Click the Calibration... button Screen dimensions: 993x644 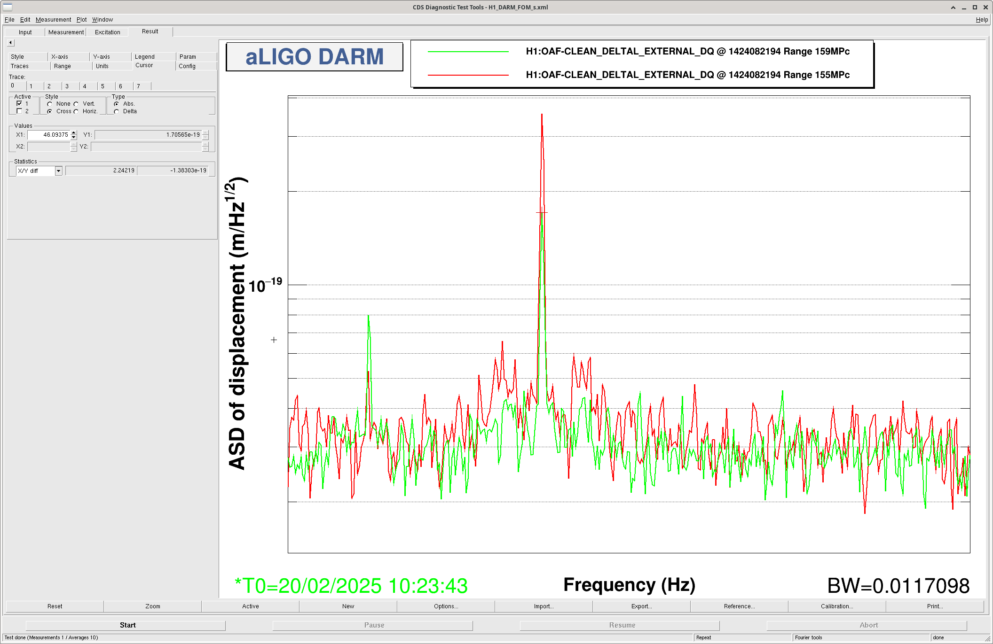[x=837, y=606]
